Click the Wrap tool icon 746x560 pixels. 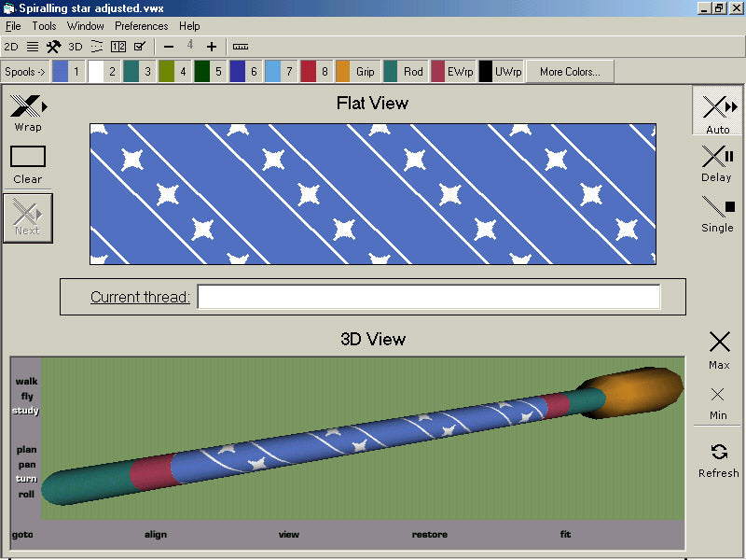[27, 106]
